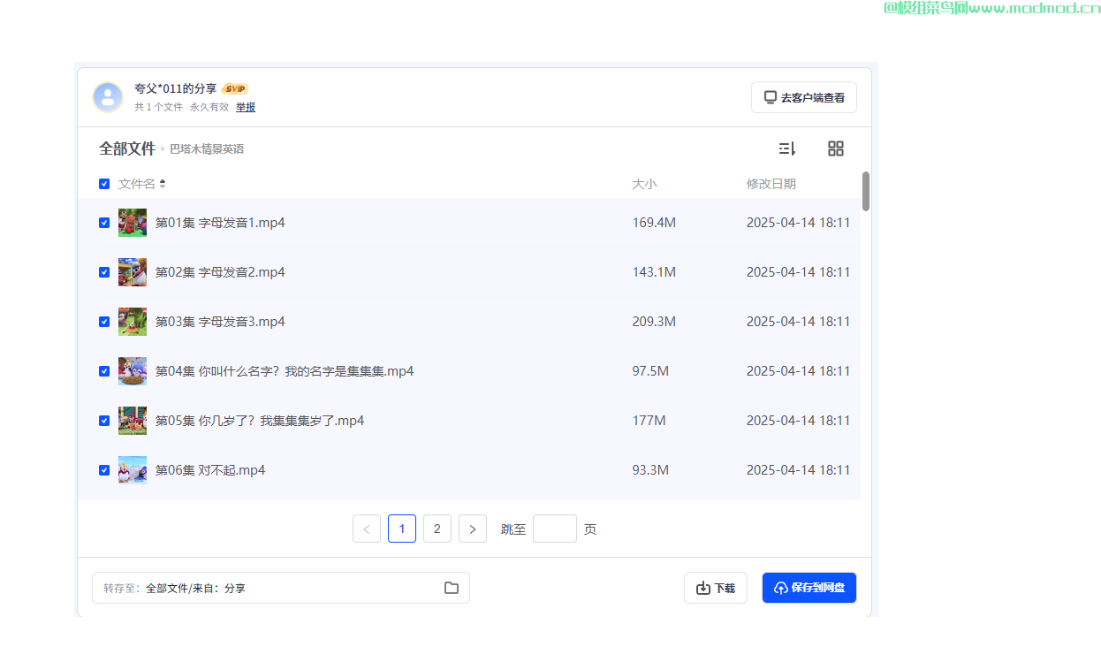Click the 文件名 sort arrows

click(x=163, y=184)
